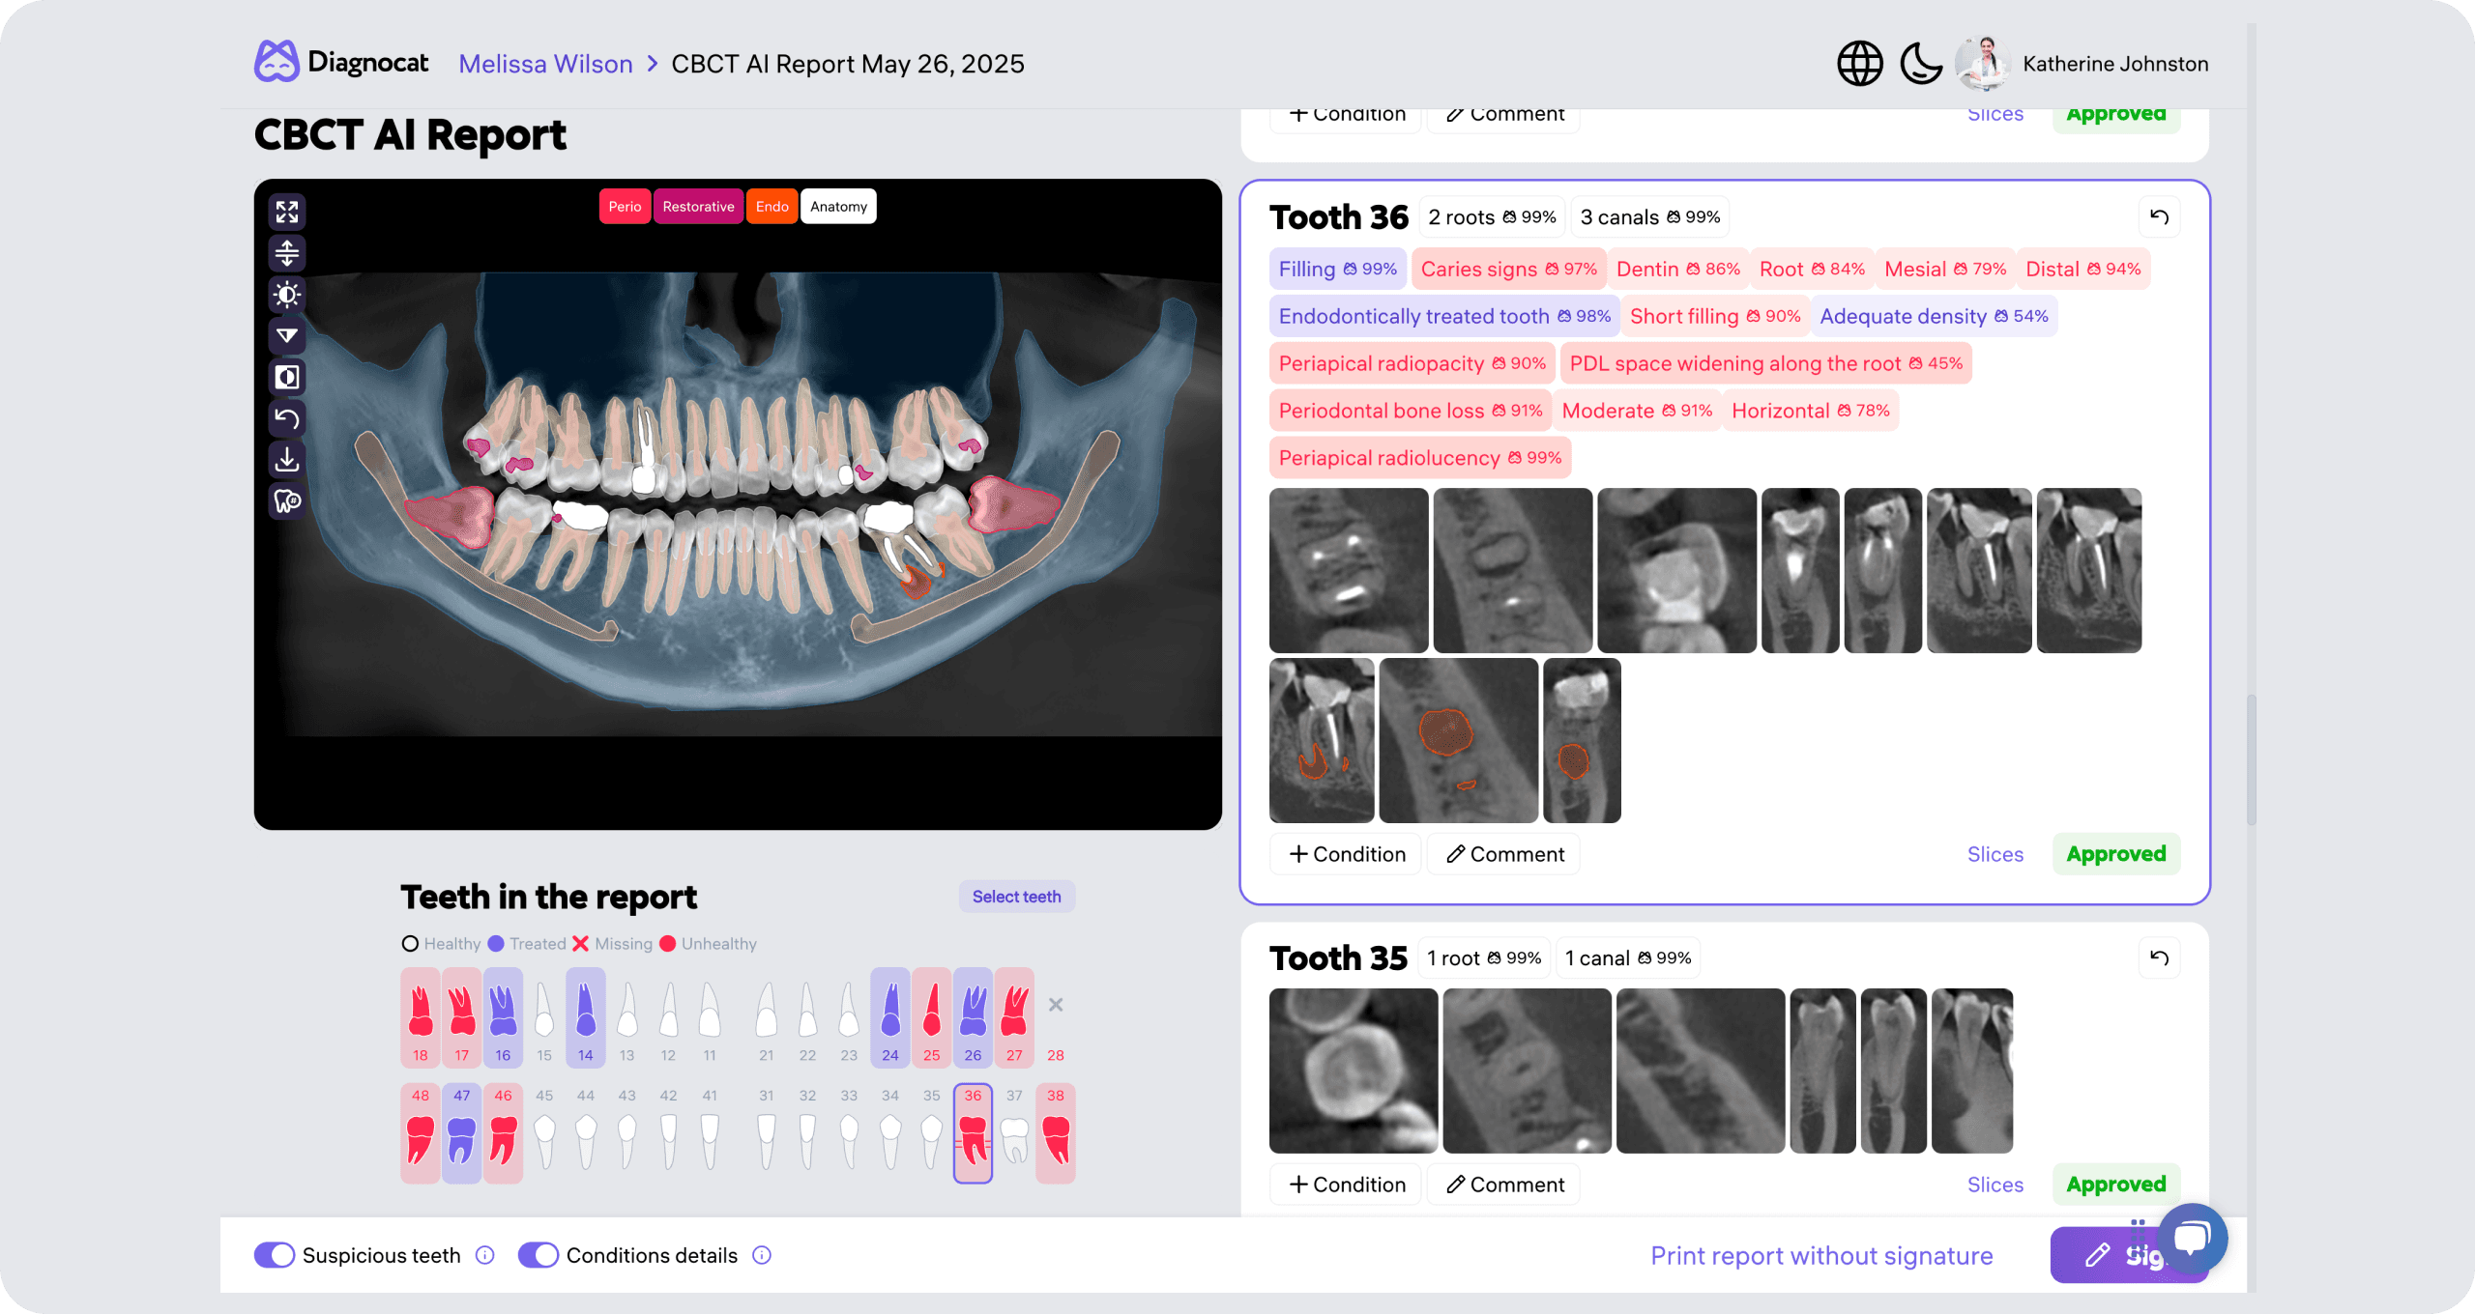Expand viewer to fullscreen
2475x1314 pixels.
pos(287,212)
